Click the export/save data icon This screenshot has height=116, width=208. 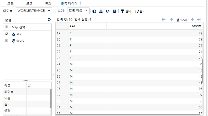(101, 11)
